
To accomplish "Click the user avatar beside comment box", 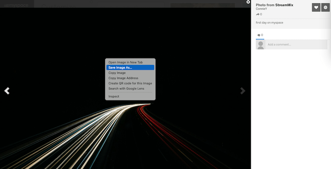I will [261, 45].
